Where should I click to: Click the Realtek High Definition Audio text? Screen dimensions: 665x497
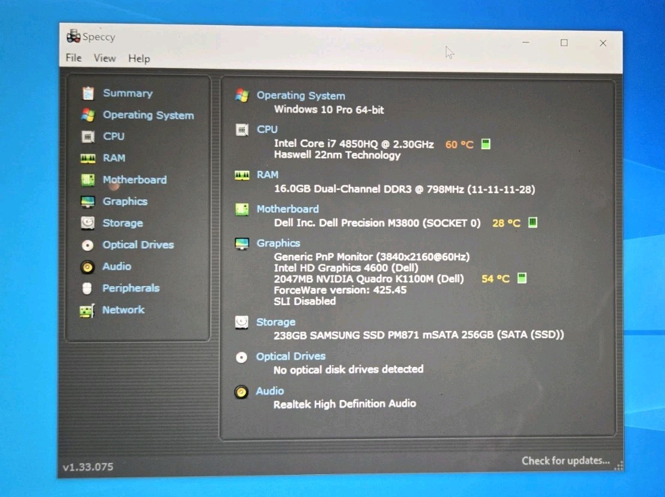click(344, 404)
